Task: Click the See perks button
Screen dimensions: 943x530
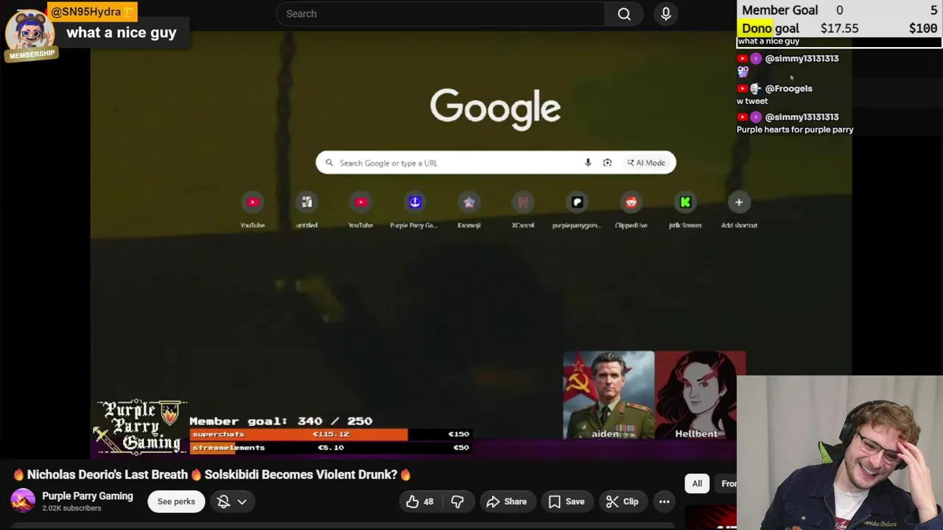Action: tap(176, 501)
